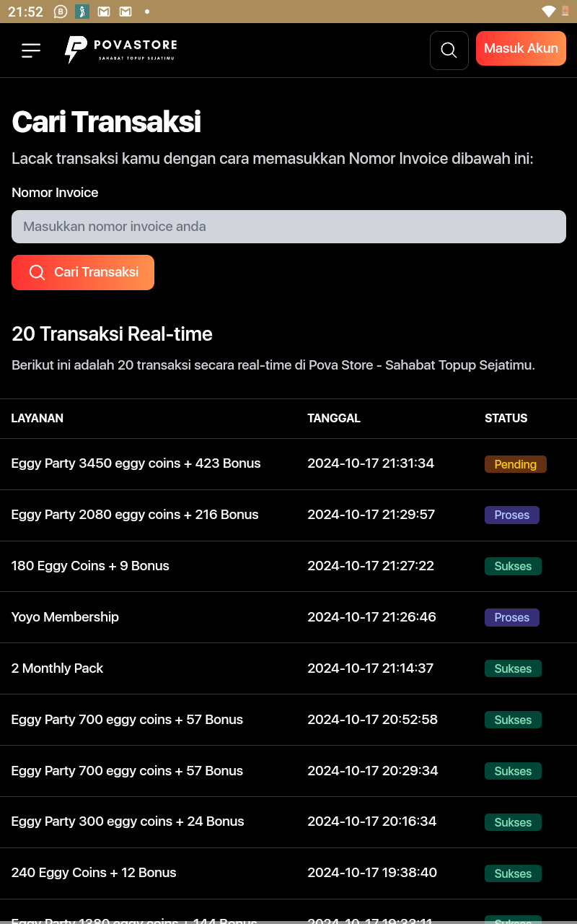Tap the Povastore logo
This screenshot has width=577, height=924.
click(120, 50)
